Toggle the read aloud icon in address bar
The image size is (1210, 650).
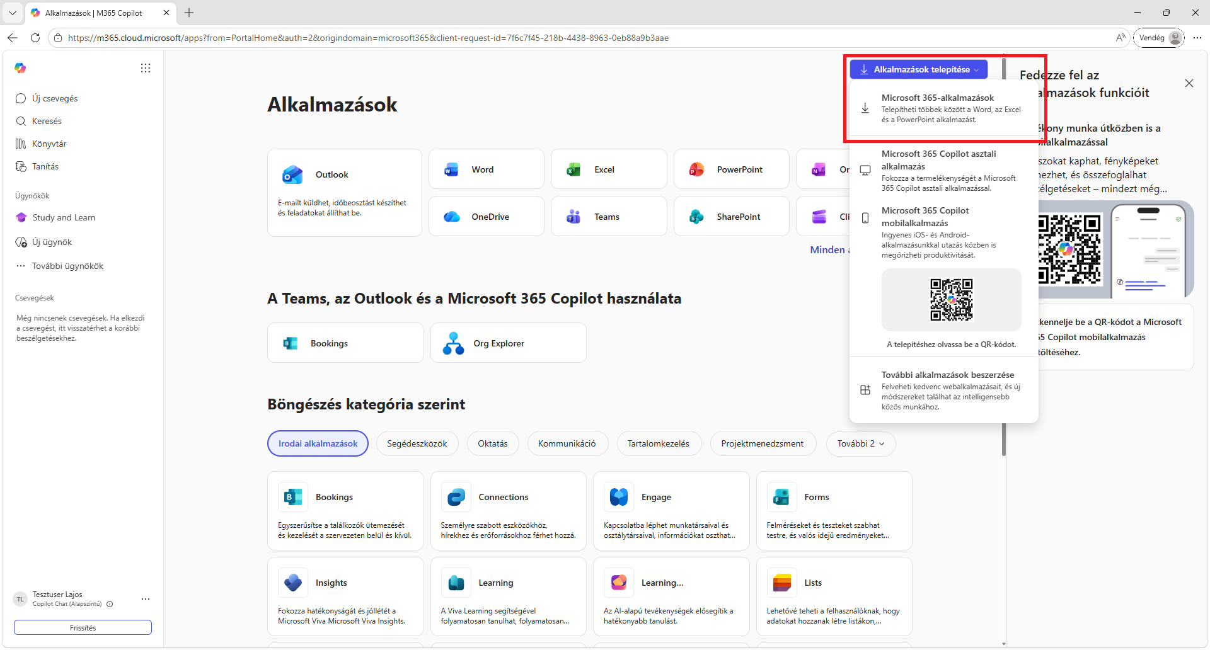pyautogui.click(x=1121, y=38)
